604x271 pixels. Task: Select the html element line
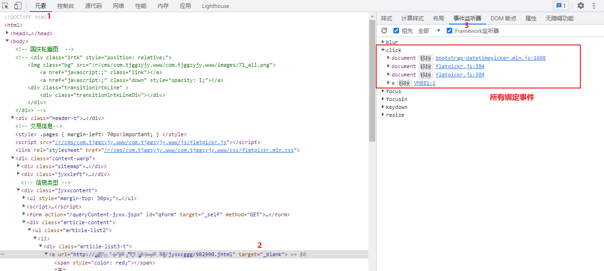point(13,25)
